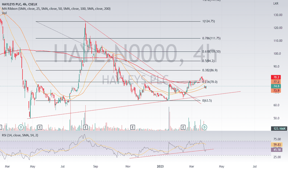Click the Sep label on the time axis
Screen dimensions: 288x170
[95, 167]
